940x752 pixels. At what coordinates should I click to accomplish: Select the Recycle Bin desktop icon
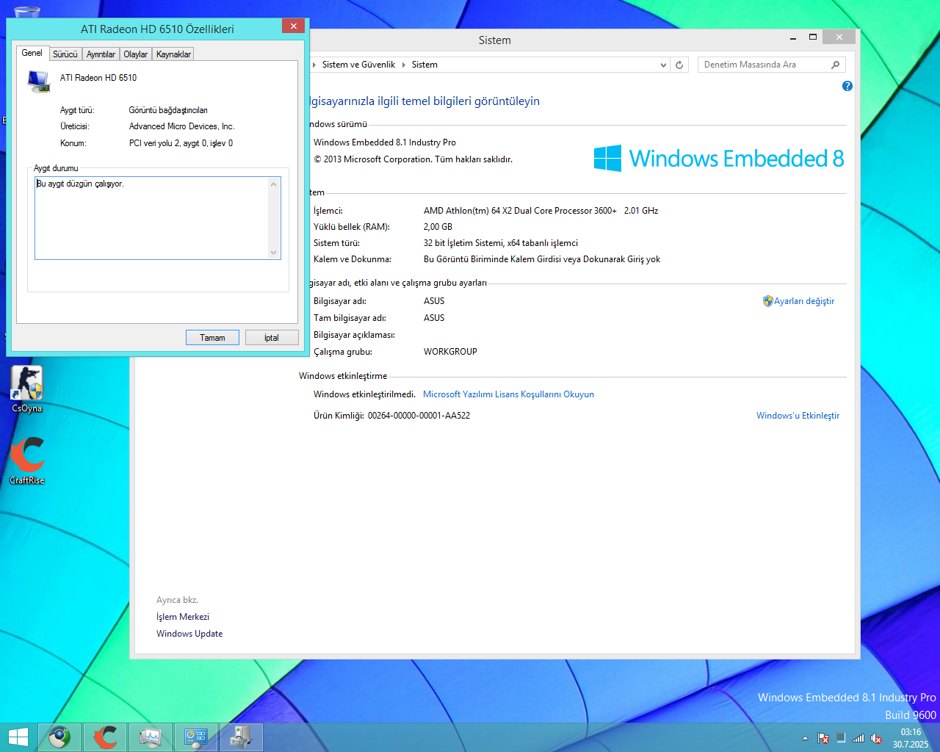pos(26,13)
